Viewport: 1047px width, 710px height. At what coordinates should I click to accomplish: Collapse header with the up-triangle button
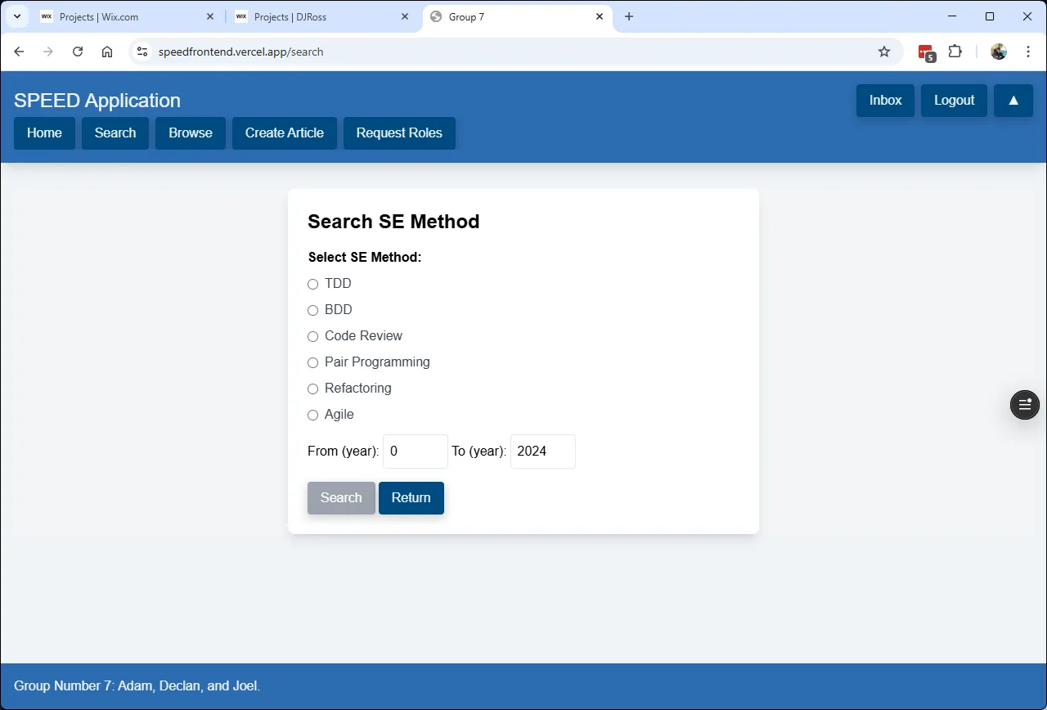tap(1013, 101)
